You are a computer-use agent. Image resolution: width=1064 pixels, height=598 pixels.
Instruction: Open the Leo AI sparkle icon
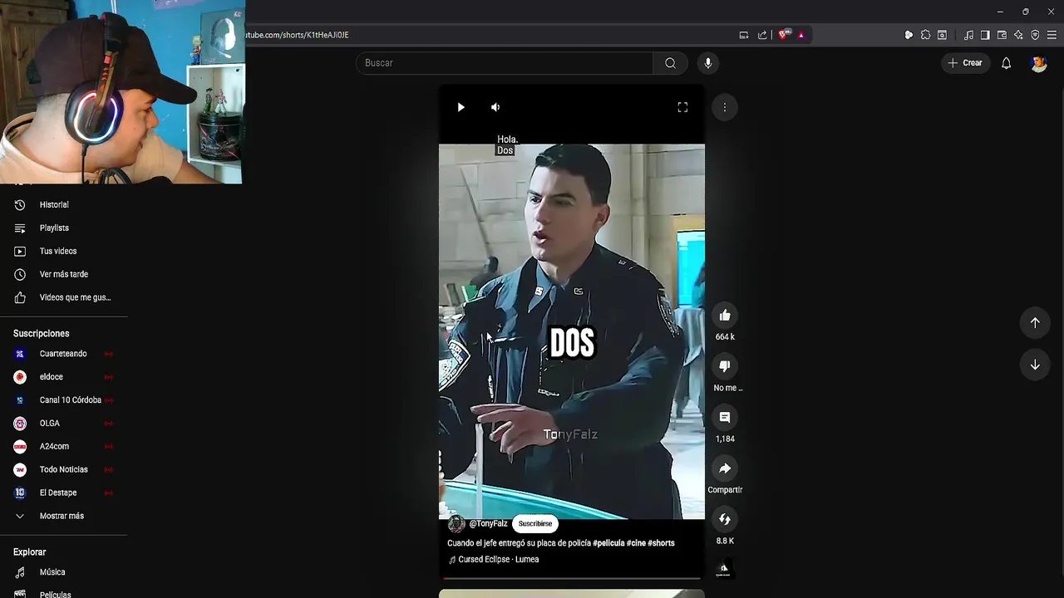tap(1018, 35)
